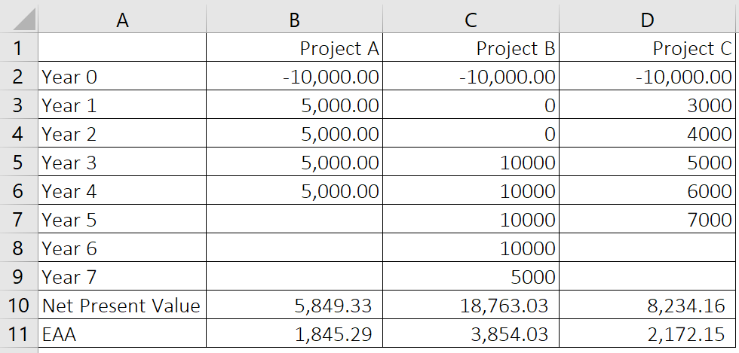Select column D header
The height and width of the screenshot is (353, 739).
tap(647, 20)
